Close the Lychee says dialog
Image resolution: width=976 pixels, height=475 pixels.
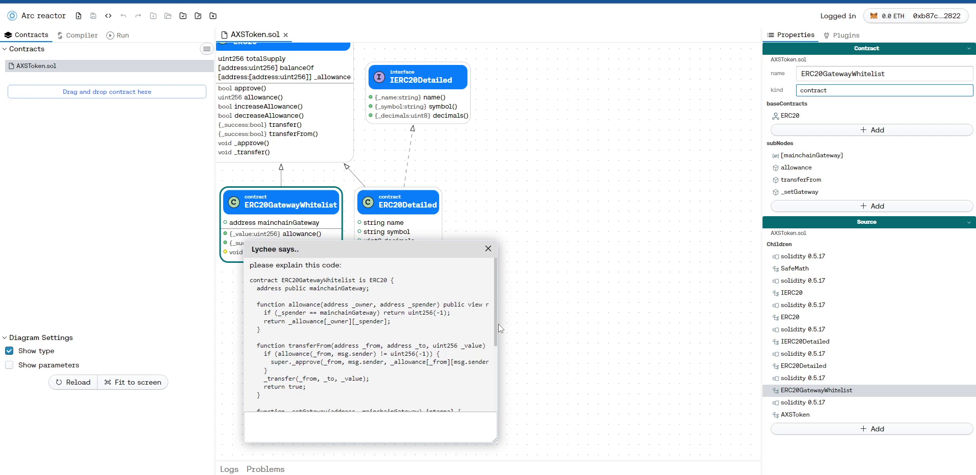pos(488,249)
